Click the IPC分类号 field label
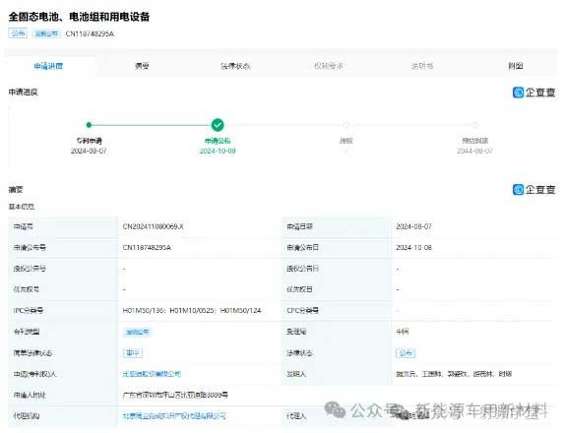Image resolution: width=566 pixels, height=433 pixels. tap(29, 310)
